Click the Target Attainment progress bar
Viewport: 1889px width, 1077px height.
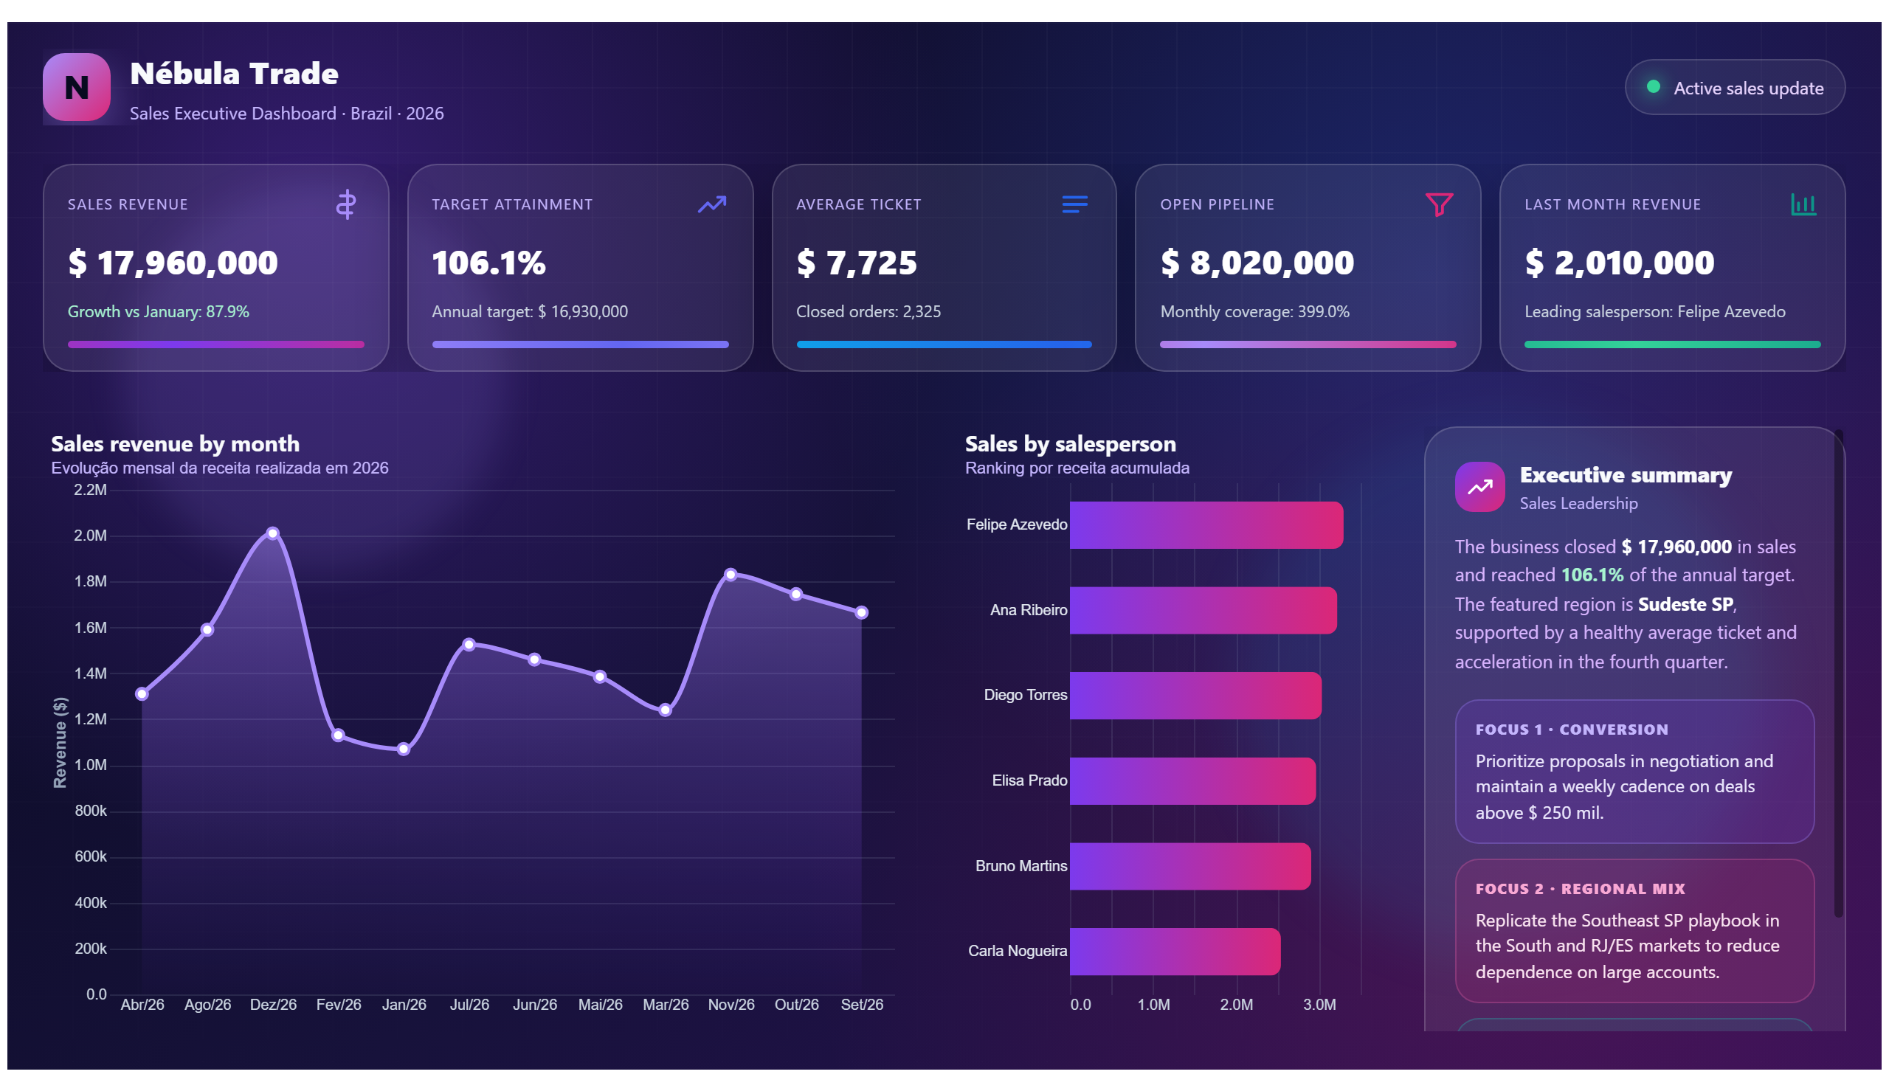(x=580, y=344)
